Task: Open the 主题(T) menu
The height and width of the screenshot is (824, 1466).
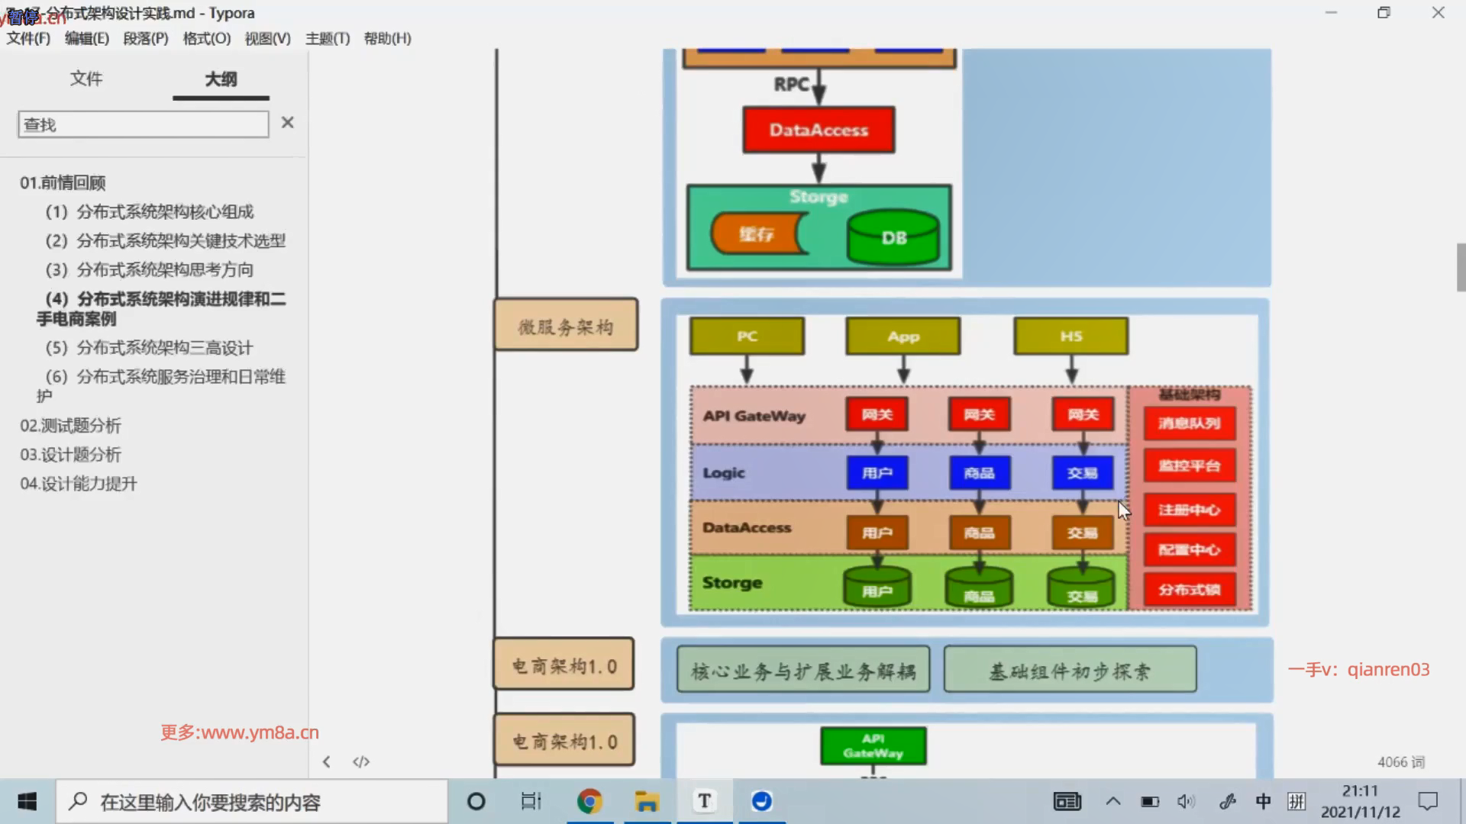Action: 328,38
